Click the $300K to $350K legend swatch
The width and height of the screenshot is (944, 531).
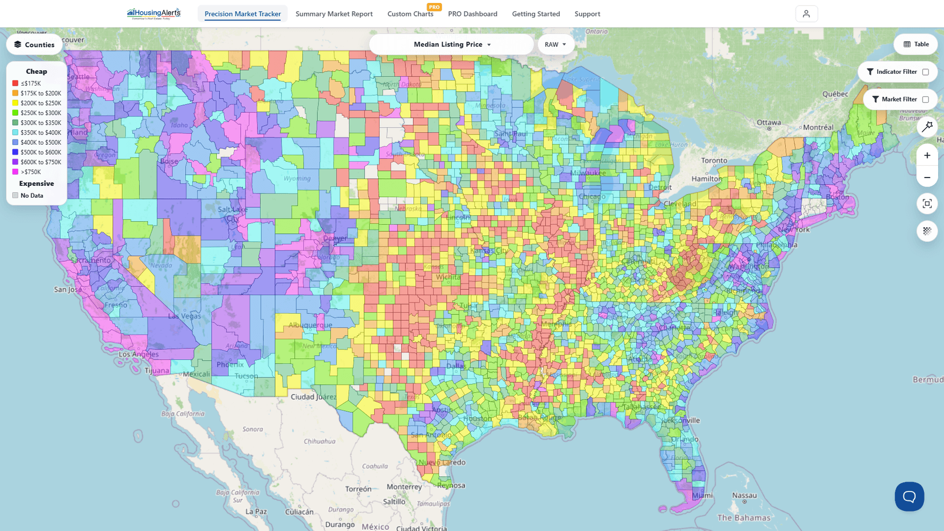pyautogui.click(x=15, y=123)
